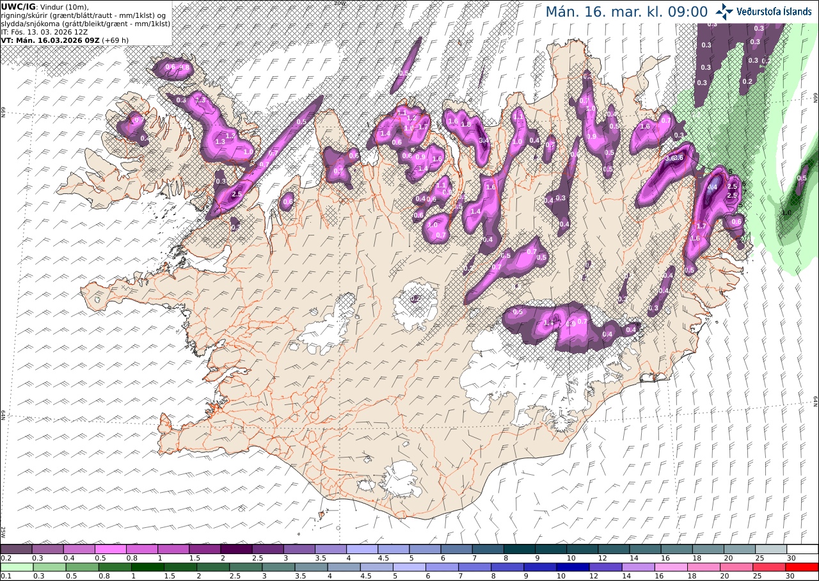The height and width of the screenshot is (581, 819).
Task: Click the bright pink 0.5 swatch in upper legend
Action: tap(110, 549)
